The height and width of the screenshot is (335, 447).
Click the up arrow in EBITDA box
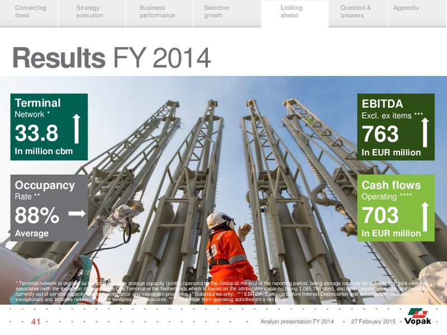pyautogui.click(x=425, y=132)
